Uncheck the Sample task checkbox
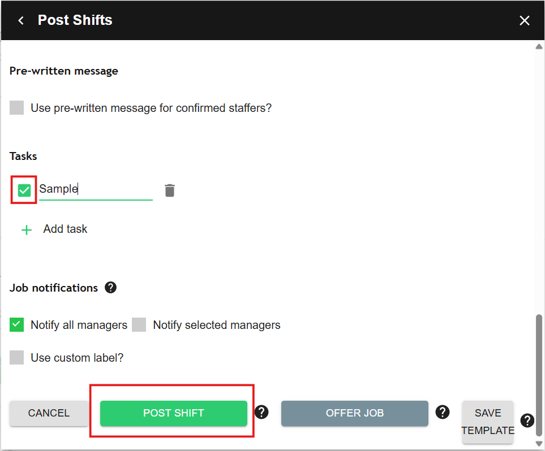The image size is (545, 451). tap(24, 190)
